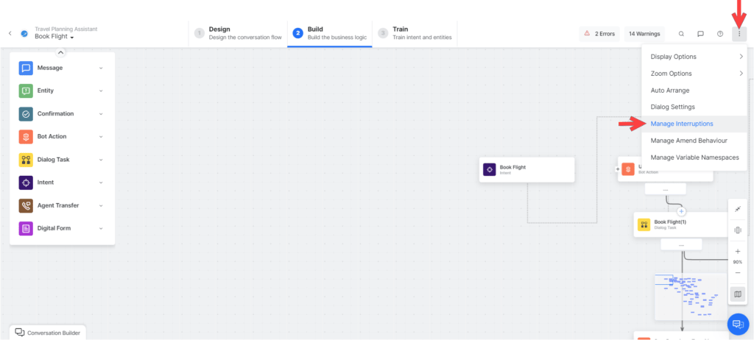754x340 pixels.
Task: Open the blue chat support bubble
Action: (738, 324)
